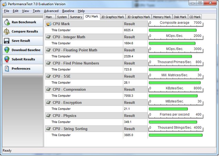Click the Floating Point value 2329.4
220x156 pixels.
pos(129,56)
